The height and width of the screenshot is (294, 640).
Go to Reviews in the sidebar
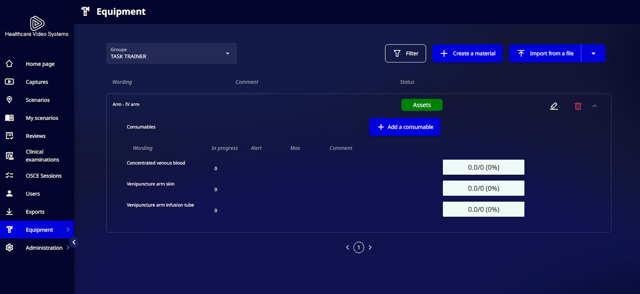[x=36, y=136]
